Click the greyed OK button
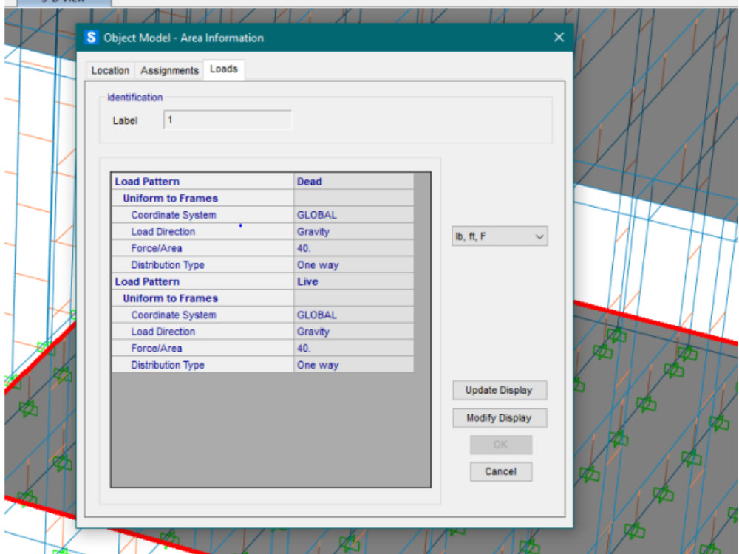This screenshot has height=554, width=739. pyautogui.click(x=500, y=444)
